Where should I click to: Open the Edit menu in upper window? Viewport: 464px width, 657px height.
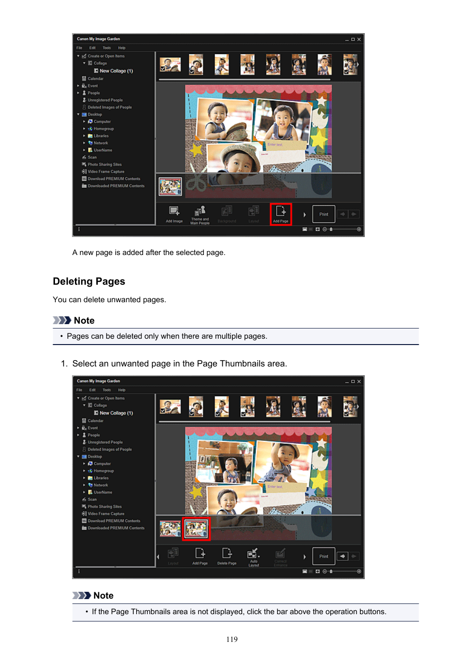click(x=92, y=48)
